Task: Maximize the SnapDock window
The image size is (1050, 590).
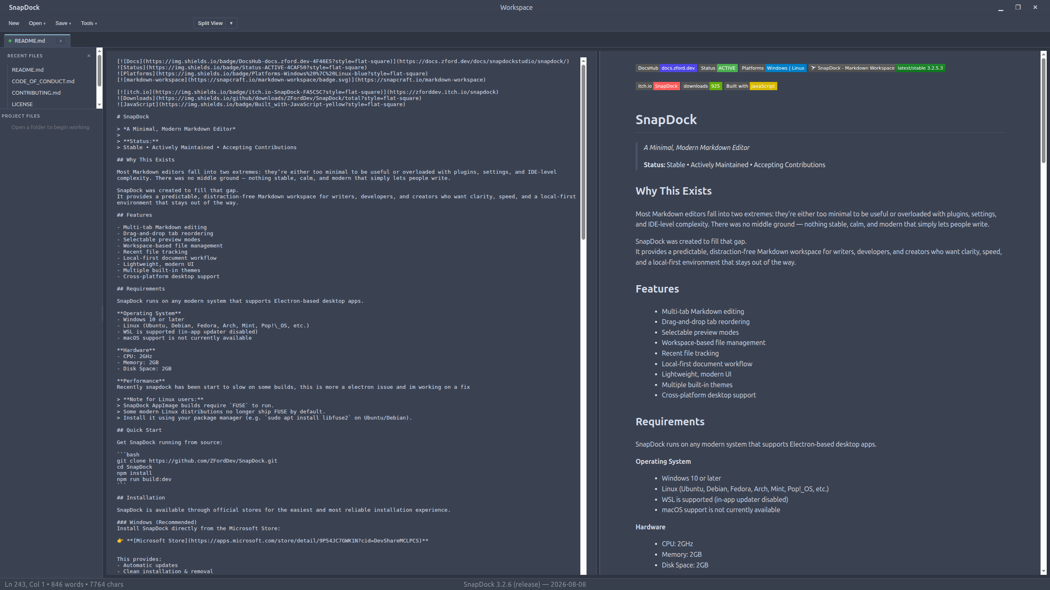Action: pyautogui.click(x=1018, y=7)
